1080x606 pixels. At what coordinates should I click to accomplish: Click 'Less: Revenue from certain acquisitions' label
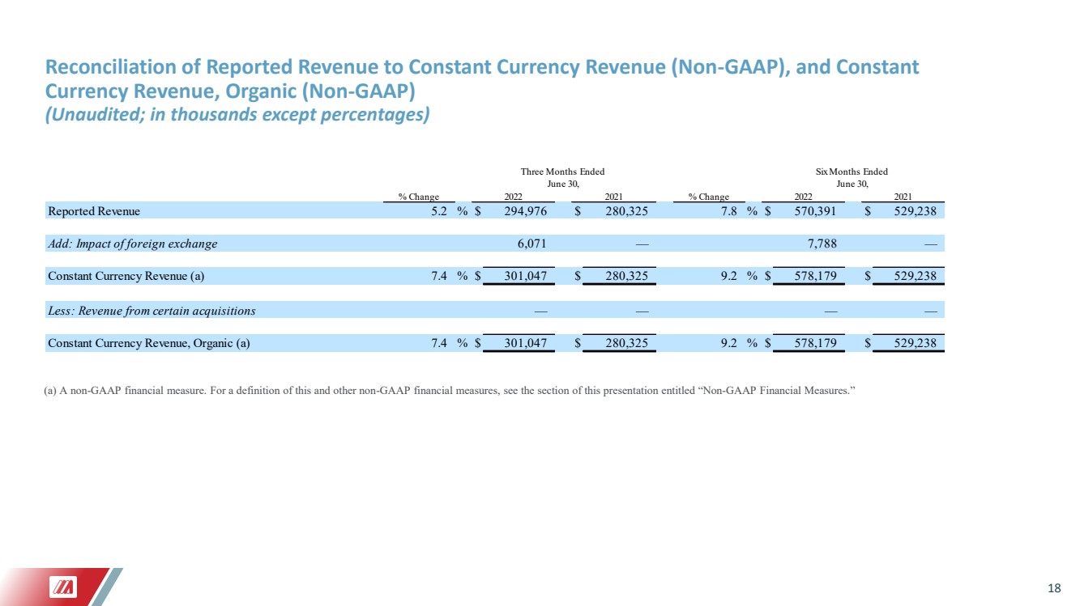coord(152,310)
